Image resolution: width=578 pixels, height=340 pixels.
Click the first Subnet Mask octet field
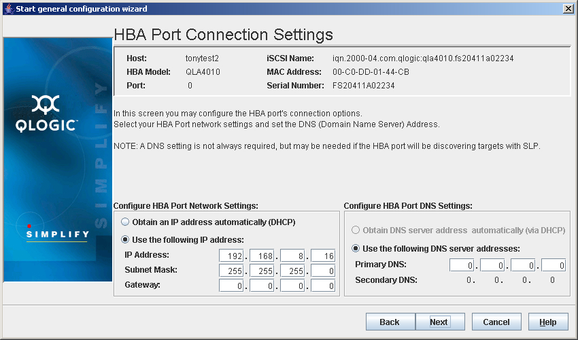tap(231, 271)
